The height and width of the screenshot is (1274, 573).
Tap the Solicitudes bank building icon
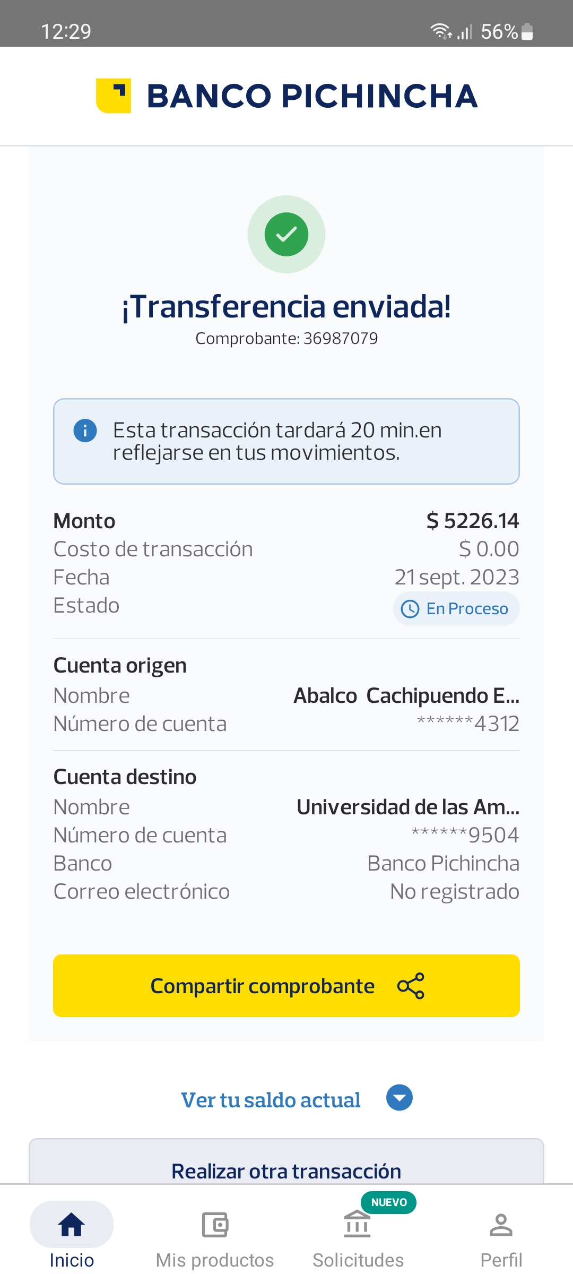pos(357,1225)
